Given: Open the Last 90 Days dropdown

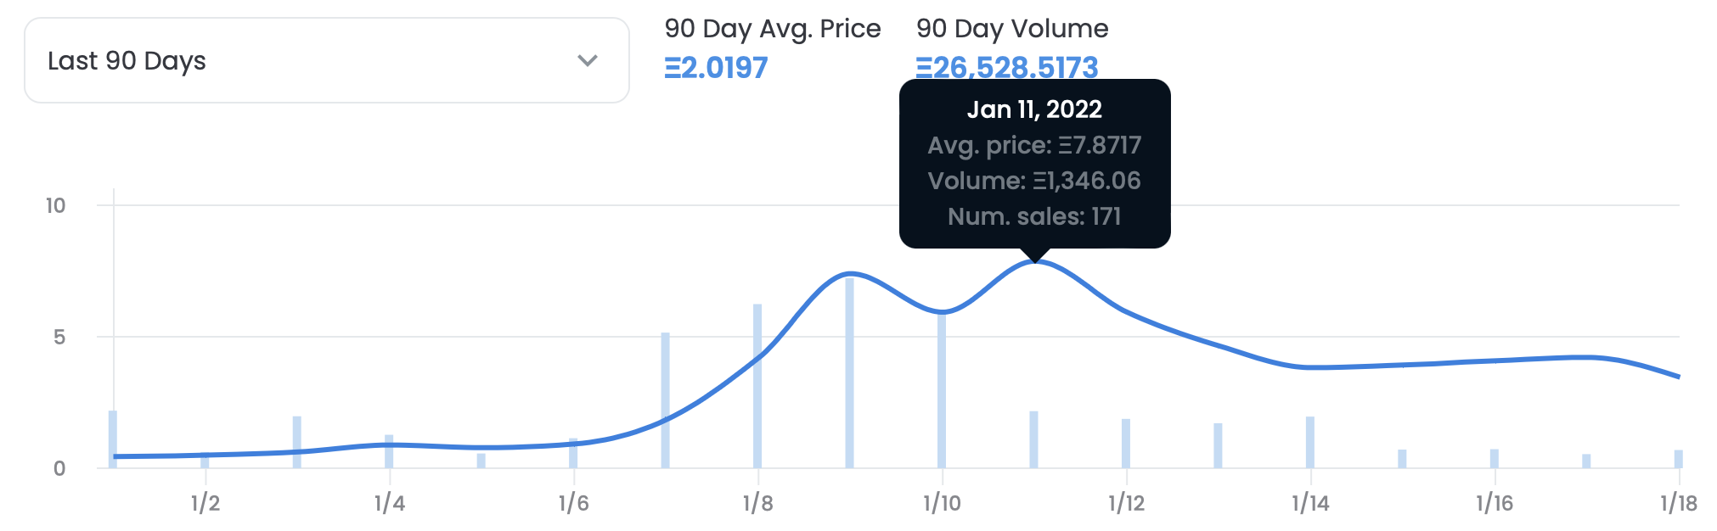Looking at the screenshot, I should coord(326,61).
